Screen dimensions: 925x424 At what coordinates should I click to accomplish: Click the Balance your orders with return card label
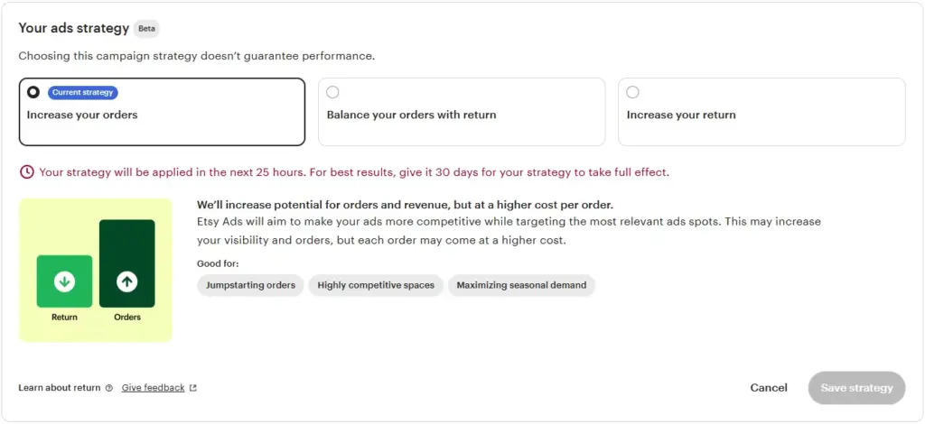(x=411, y=115)
